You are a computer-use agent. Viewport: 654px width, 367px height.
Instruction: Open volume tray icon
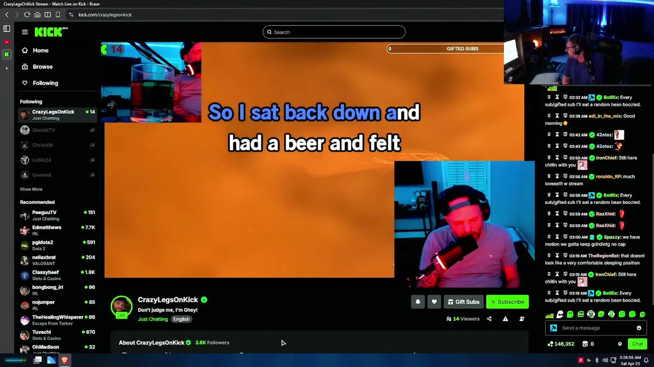(x=605, y=360)
